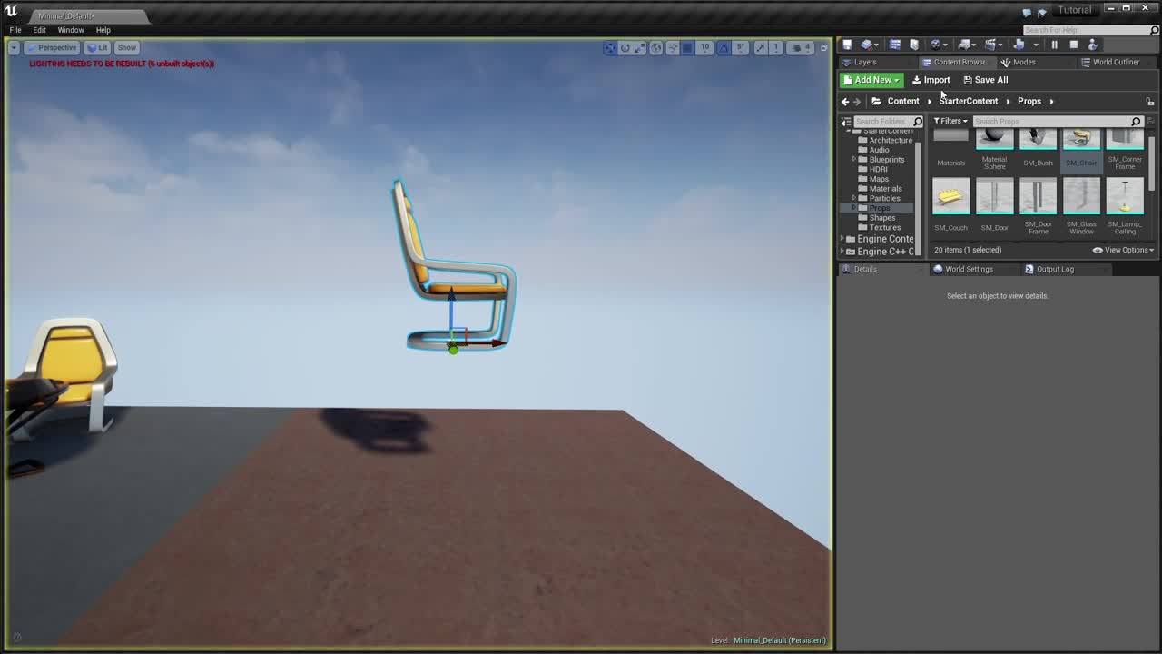Open View Options menu

(1123, 250)
